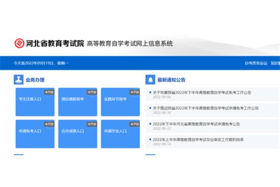This screenshot has width=280, height=187.
Task: Click the stamp icon beside 业务办理
Action: 19,79
